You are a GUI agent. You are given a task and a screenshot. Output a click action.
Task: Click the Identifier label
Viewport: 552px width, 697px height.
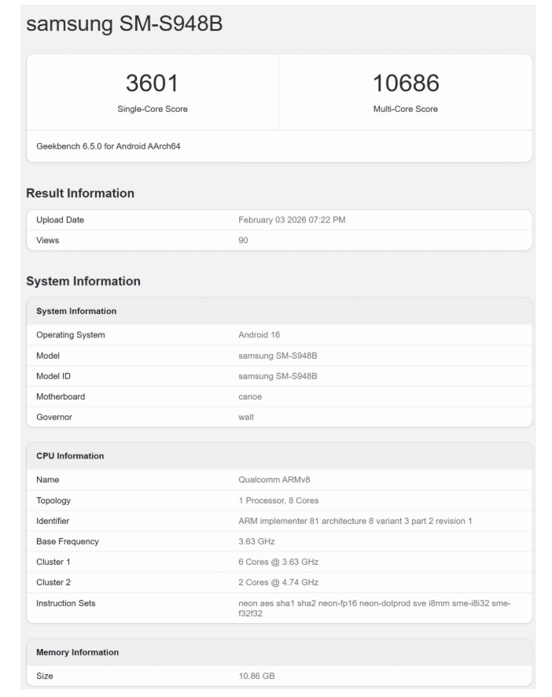(x=53, y=521)
